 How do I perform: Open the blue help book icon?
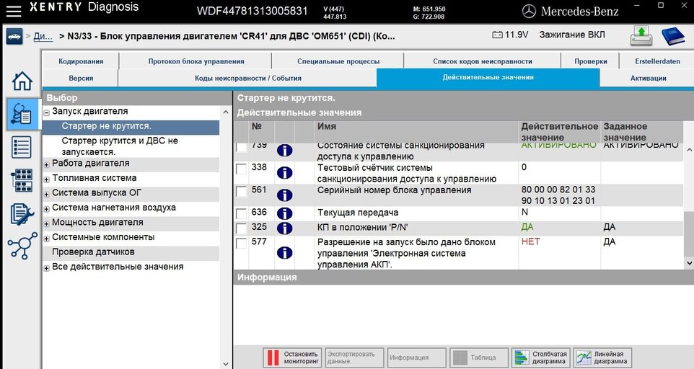(673, 36)
